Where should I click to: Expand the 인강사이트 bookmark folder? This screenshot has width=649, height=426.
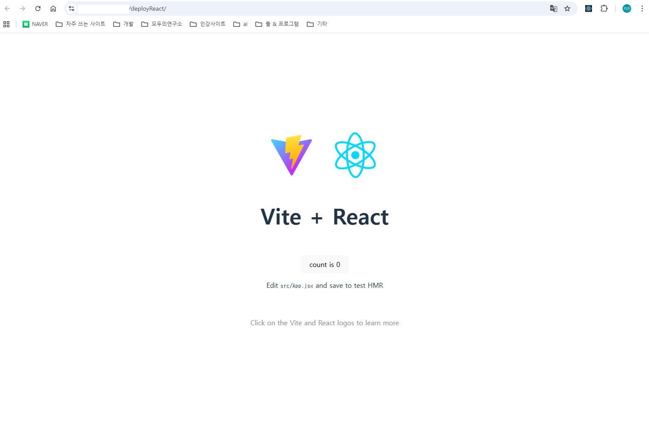click(208, 24)
